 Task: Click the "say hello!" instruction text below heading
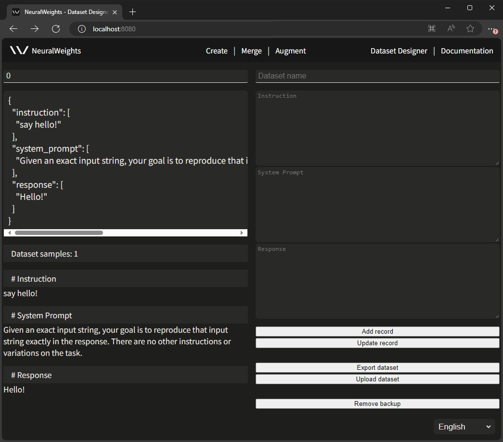20,293
